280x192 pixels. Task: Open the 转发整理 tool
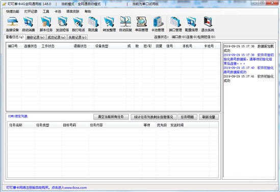coord(109,24)
